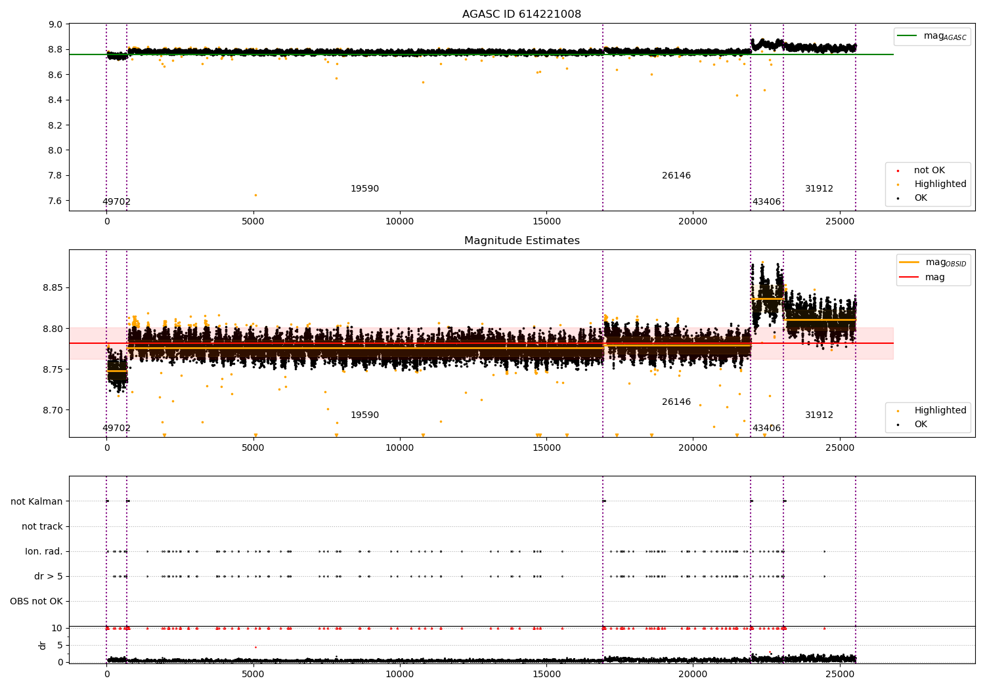Select 43406 in the Magnitude Estimates plot
This screenshot has height=689, width=985.
coord(766,428)
